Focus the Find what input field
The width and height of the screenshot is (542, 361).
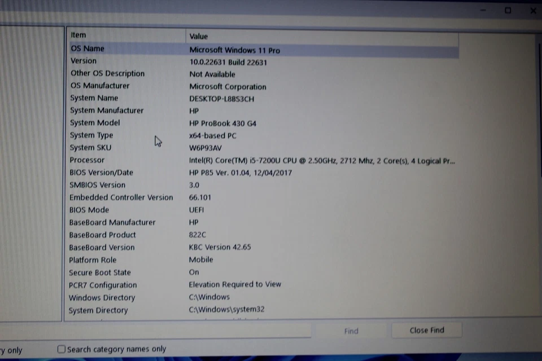[156, 331]
